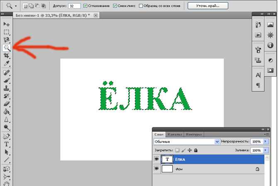Select the Hand tool
Screen dimensions: 278x186
(6, 184)
